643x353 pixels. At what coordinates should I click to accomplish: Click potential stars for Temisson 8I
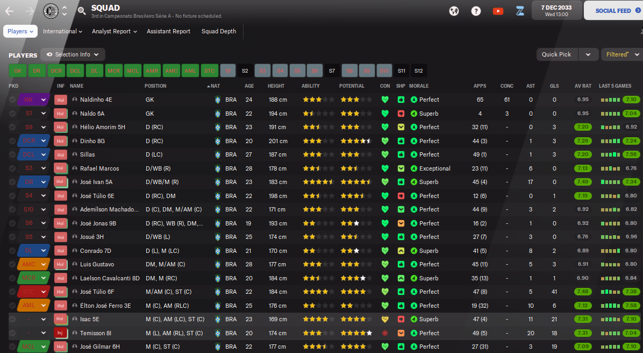pos(356,333)
